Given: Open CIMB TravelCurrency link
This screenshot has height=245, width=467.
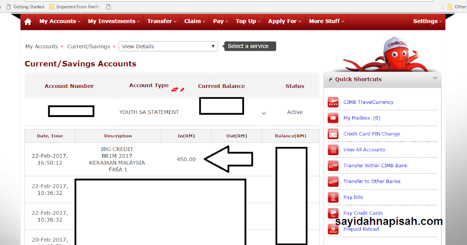Looking at the screenshot, I should pos(368,102).
